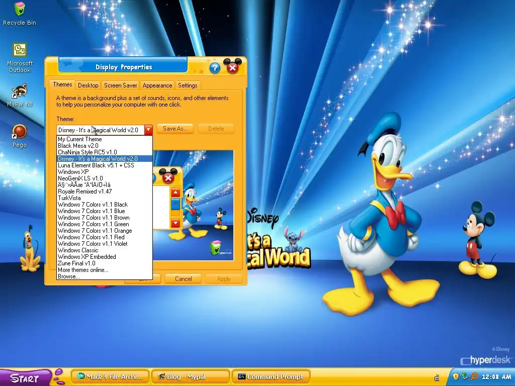Pick Windows 7 Colors v1.1 Green
The width and height of the screenshot is (515, 386).
click(105, 224)
